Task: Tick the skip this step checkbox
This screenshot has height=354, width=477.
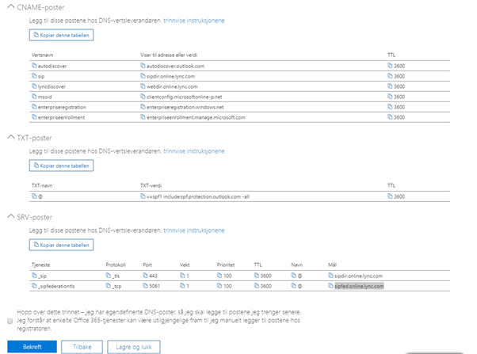Action: pyautogui.click(x=10, y=321)
